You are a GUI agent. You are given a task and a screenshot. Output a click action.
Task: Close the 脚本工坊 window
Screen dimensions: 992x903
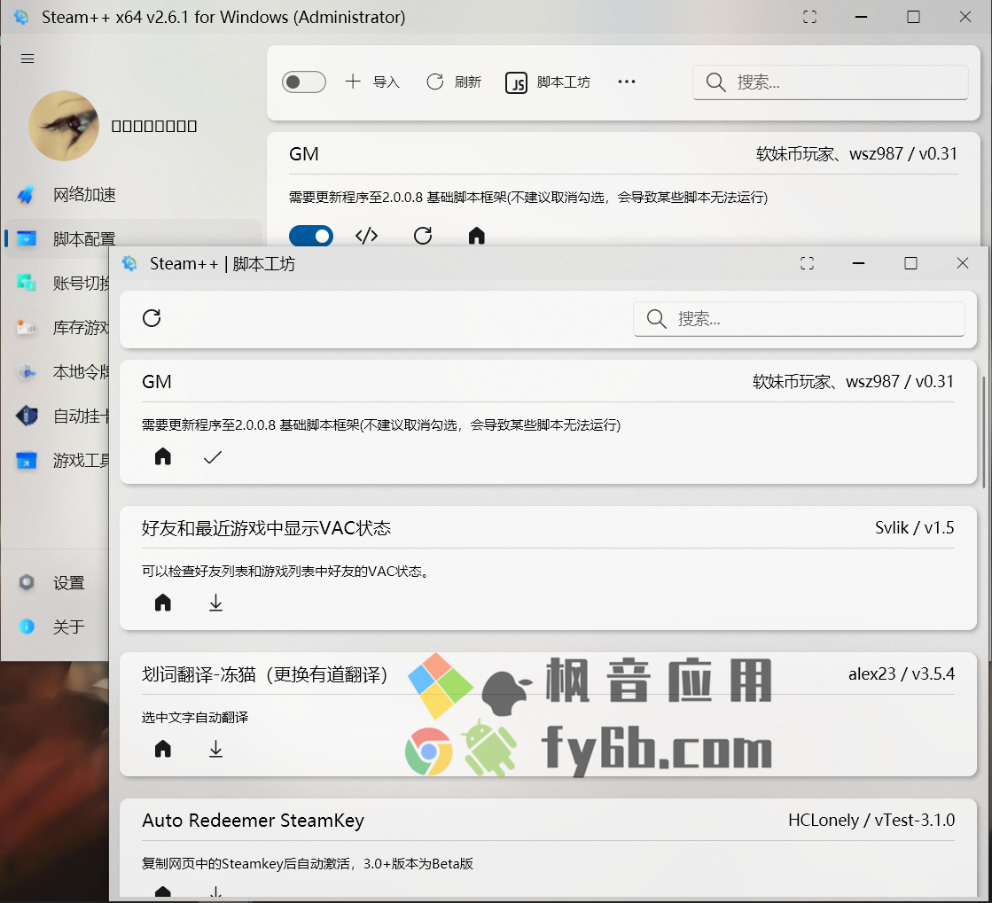tap(962, 263)
